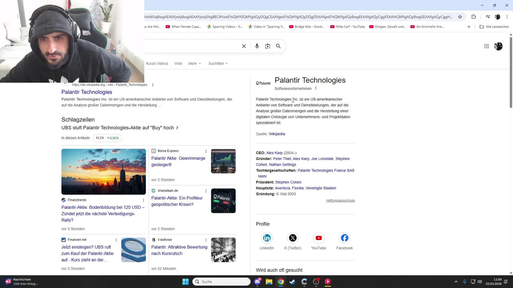Open Palantir's Facebook profile icon
The image size is (513, 288).
click(x=345, y=238)
